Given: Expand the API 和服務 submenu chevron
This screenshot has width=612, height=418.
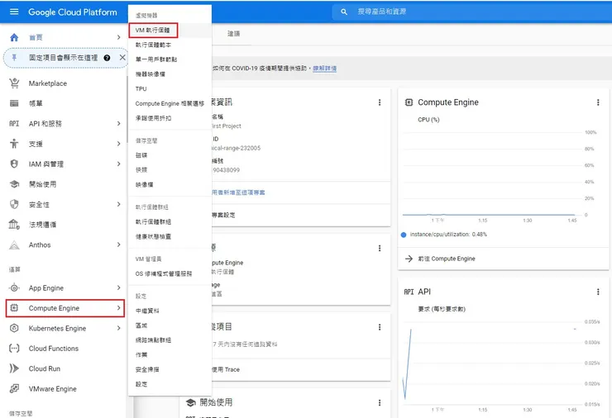Looking at the screenshot, I should [x=118, y=124].
